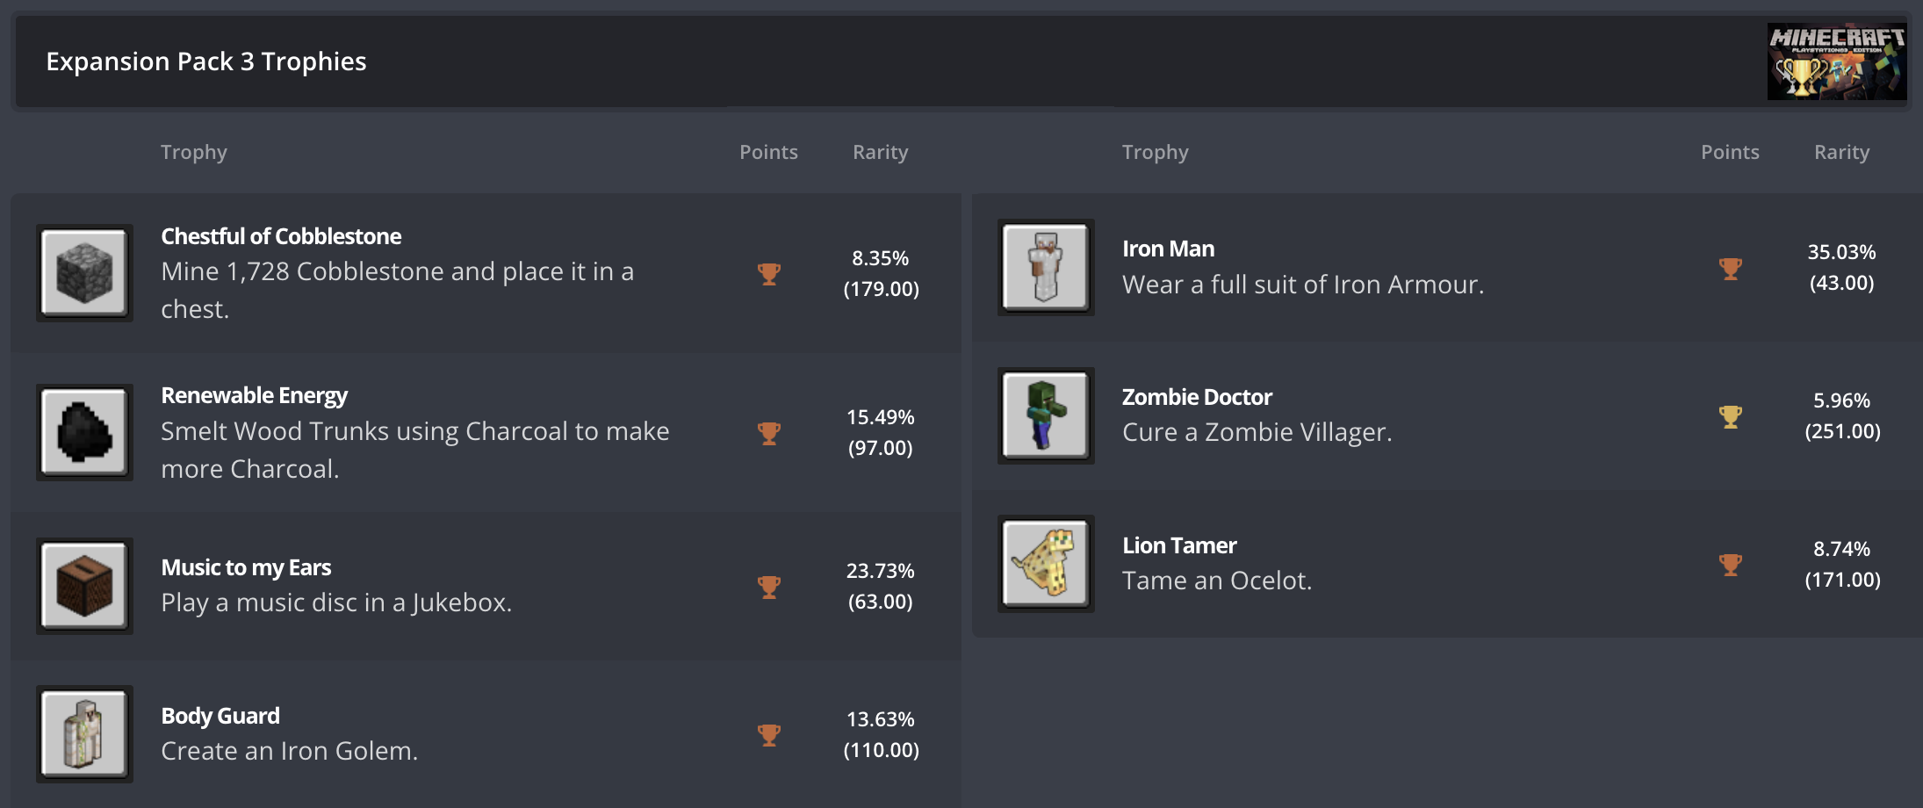The height and width of the screenshot is (808, 1923).
Task: Open the Zombie Doctor trophy details
Action: point(1197,396)
